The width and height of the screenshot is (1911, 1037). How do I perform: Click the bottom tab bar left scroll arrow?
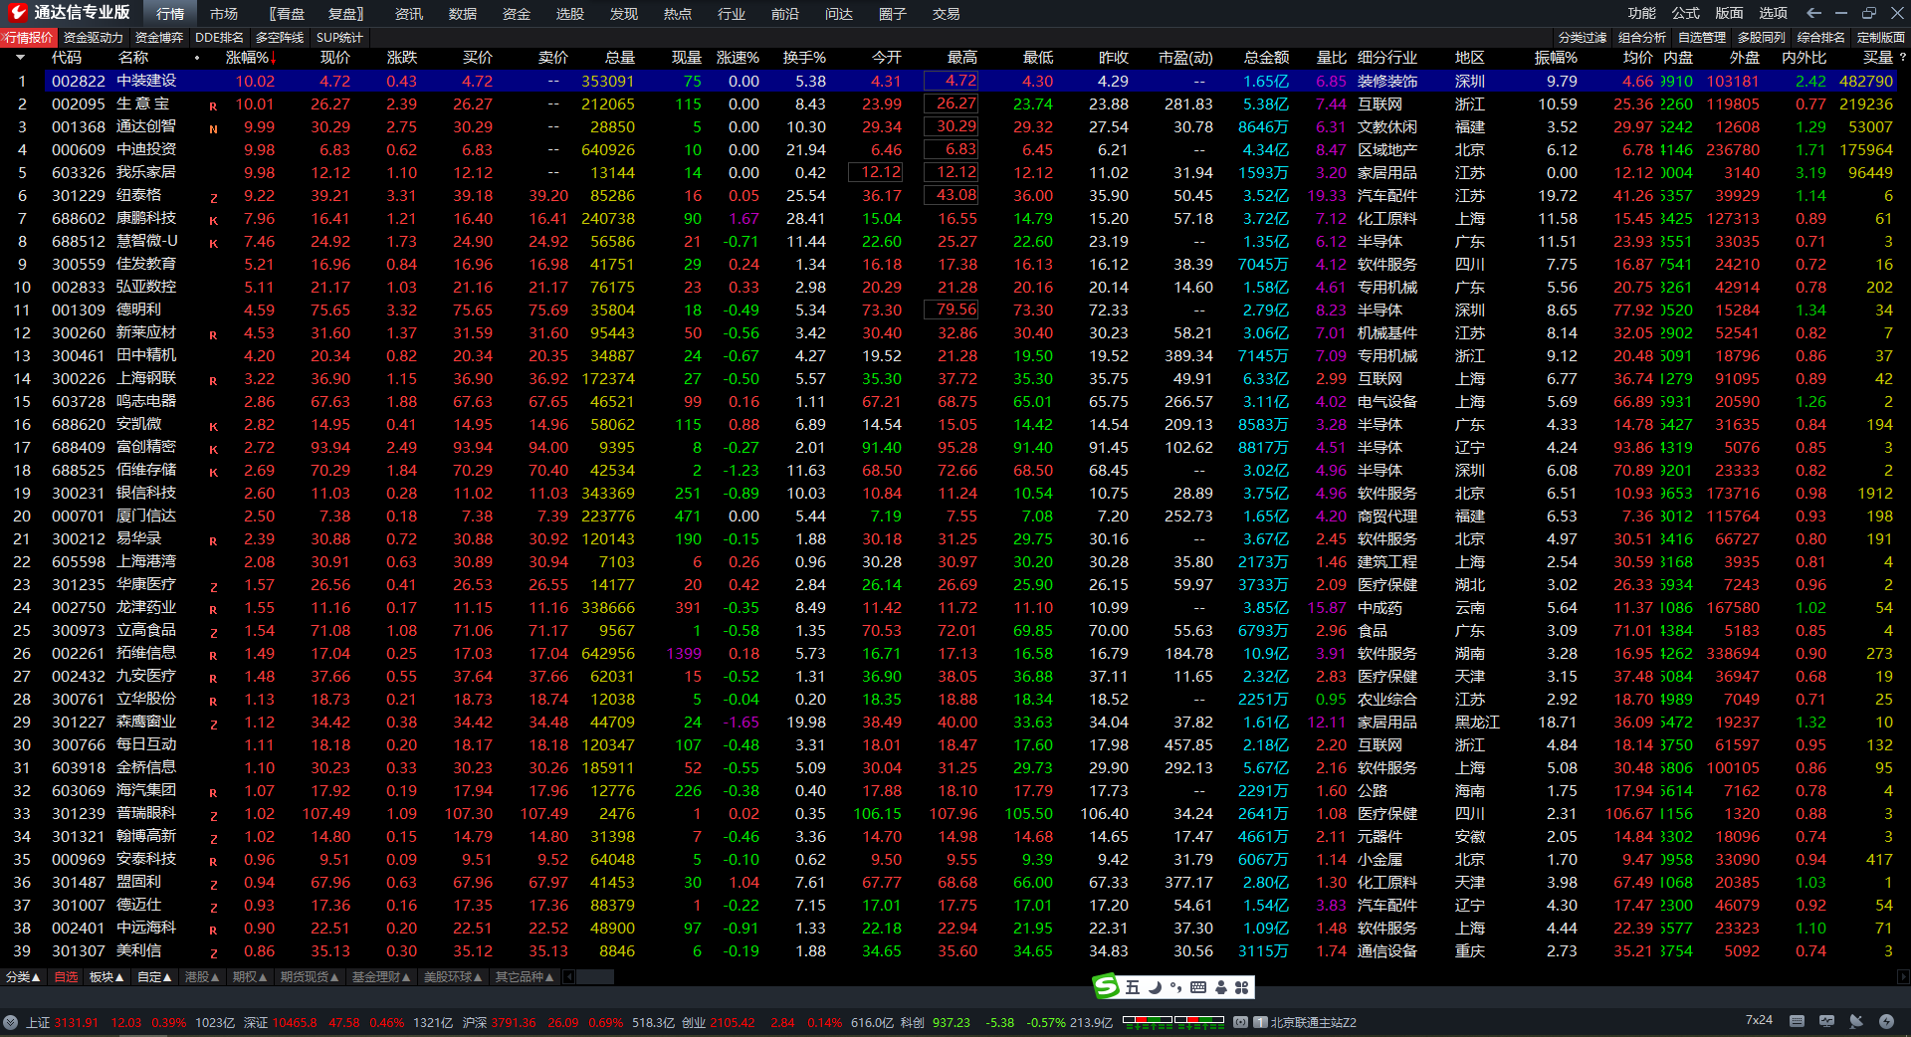pos(569,977)
